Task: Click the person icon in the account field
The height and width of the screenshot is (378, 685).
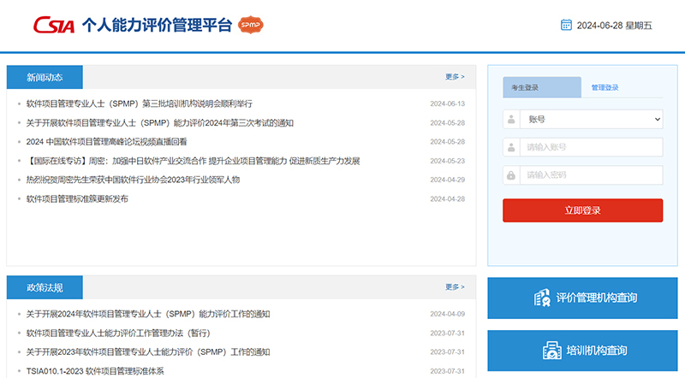Action: 511,147
